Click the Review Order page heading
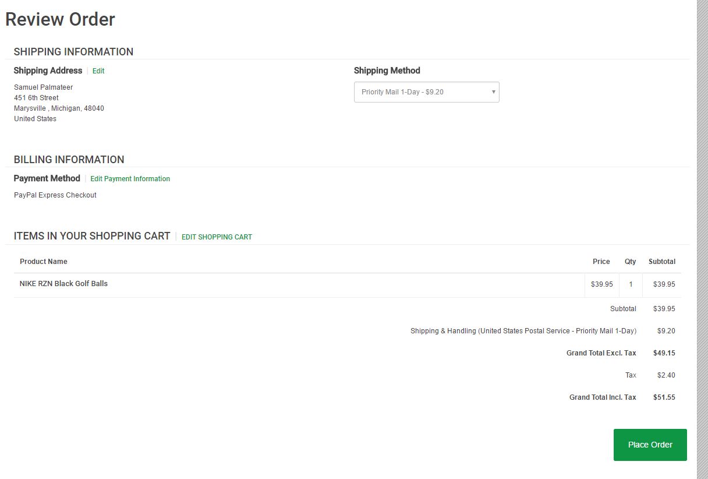This screenshot has width=708, height=479. click(x=59, y=19)
